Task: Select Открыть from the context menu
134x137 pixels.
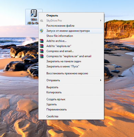Action: tap(71, 15)
